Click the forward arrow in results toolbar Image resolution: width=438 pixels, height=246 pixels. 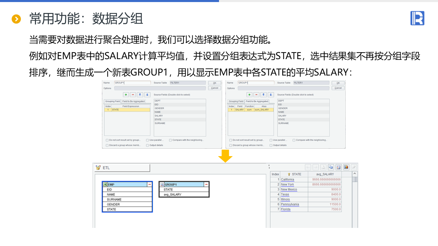(x=315, y=167)
